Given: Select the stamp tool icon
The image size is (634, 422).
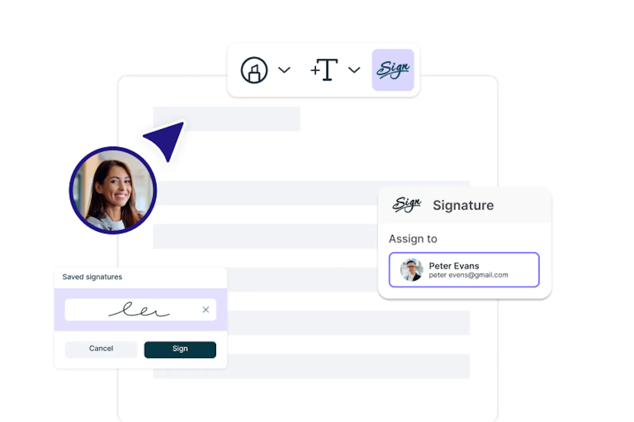Looking at the screenshot, I should tap(254, 70).
